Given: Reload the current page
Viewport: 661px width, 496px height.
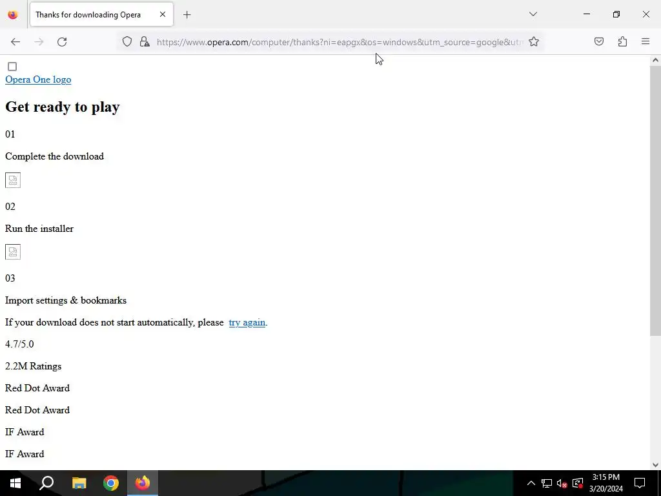Looking at the screenshot, I should tap(62, 42).
